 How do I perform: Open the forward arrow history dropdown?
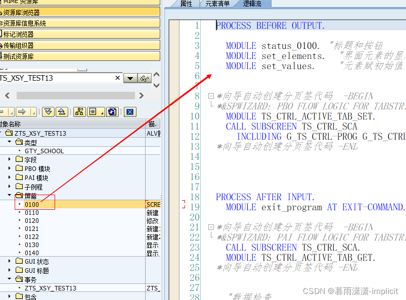[33, 112]
